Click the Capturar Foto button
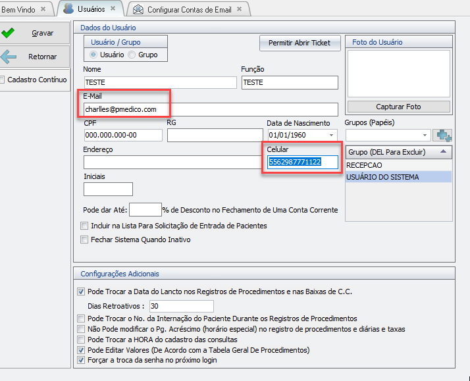This screenshot has width=470, height=381. pyautogui.click(x=398, y=107)
